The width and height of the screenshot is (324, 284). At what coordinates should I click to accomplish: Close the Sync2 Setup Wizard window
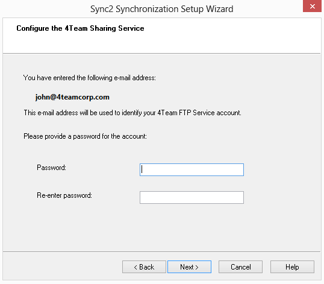312,6
